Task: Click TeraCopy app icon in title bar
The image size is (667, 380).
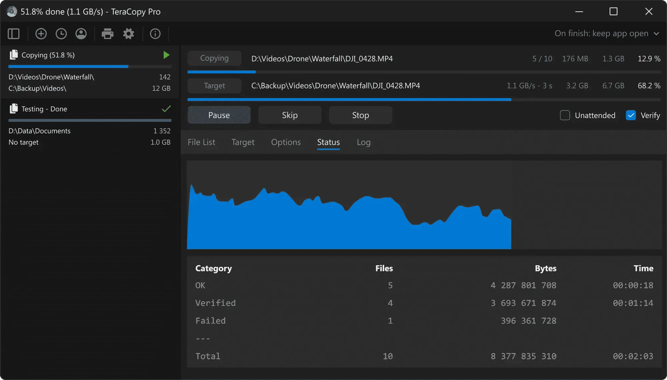Action: tap(12, 12)
